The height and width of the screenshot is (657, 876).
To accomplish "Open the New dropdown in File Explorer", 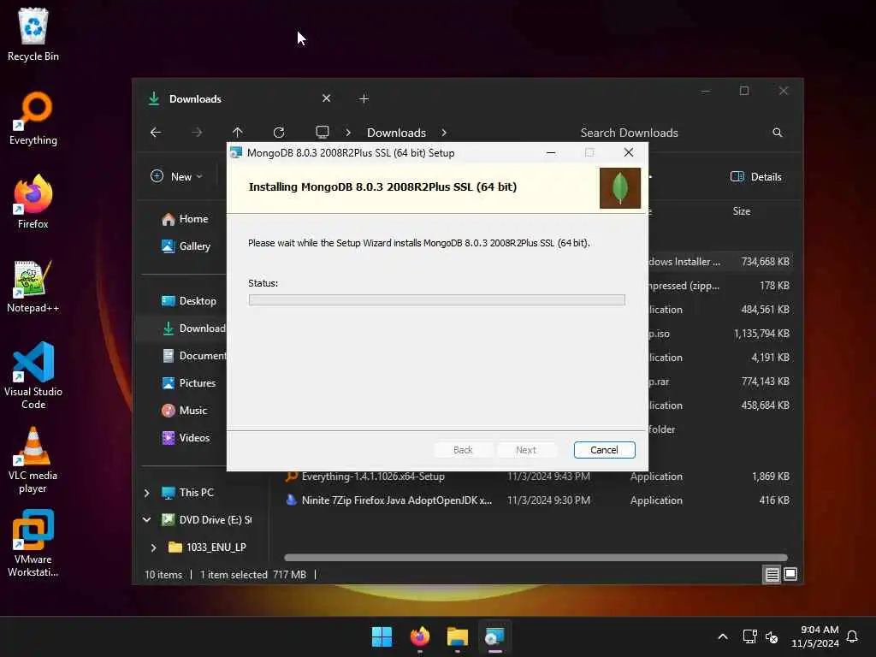I will click(x=176, y=176).
